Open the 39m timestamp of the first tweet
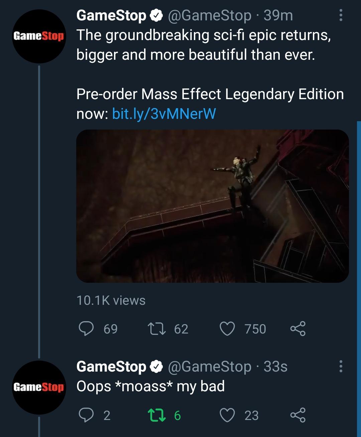Viewport: 361px width, 437px height. (278, 15)
